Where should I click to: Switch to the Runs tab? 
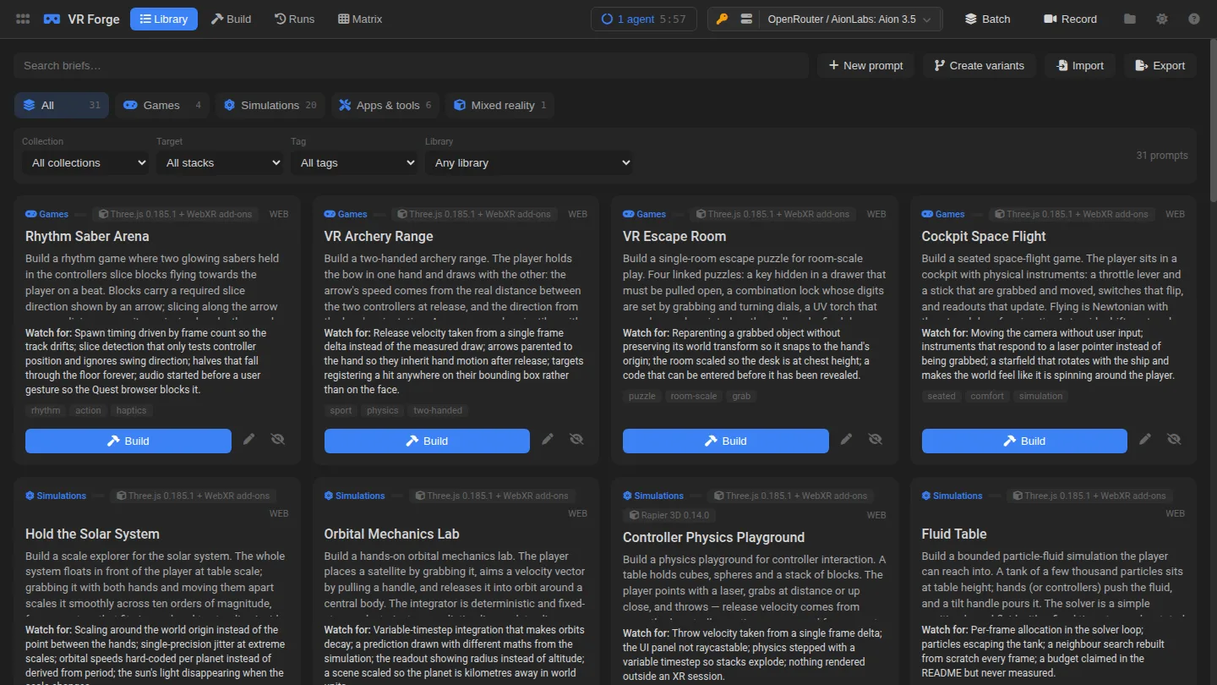[x=294, y=19]
